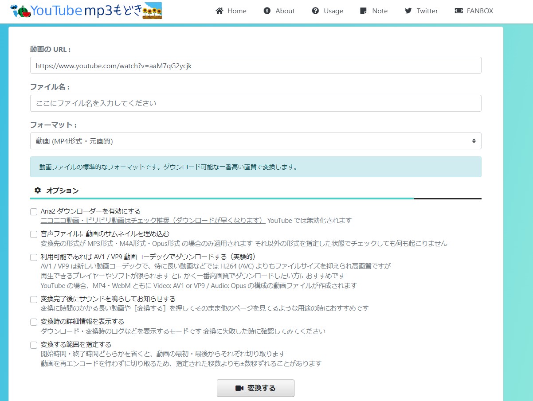This screenshot has height=401, width=533.
Task: Click the video camera icon on 変換する
Action: (x=239, y=388)
